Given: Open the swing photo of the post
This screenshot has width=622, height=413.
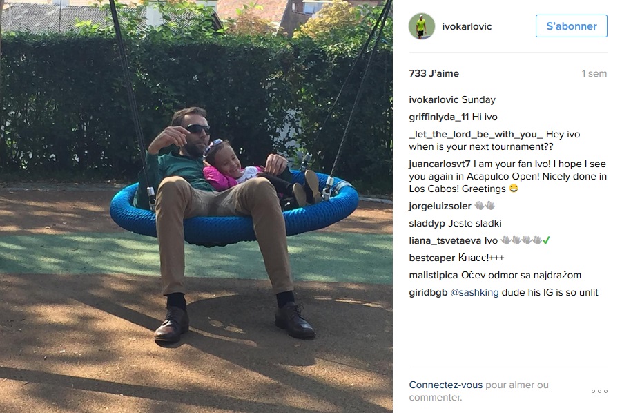Looking at the screenshot, I should click(x=196, y=206).
